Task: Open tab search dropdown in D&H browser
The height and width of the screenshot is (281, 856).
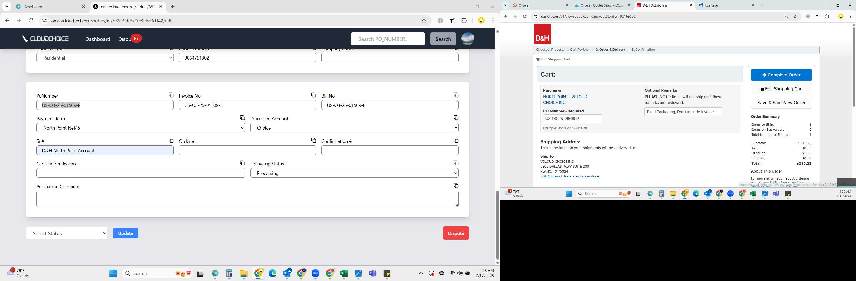Action: (505, 5)
